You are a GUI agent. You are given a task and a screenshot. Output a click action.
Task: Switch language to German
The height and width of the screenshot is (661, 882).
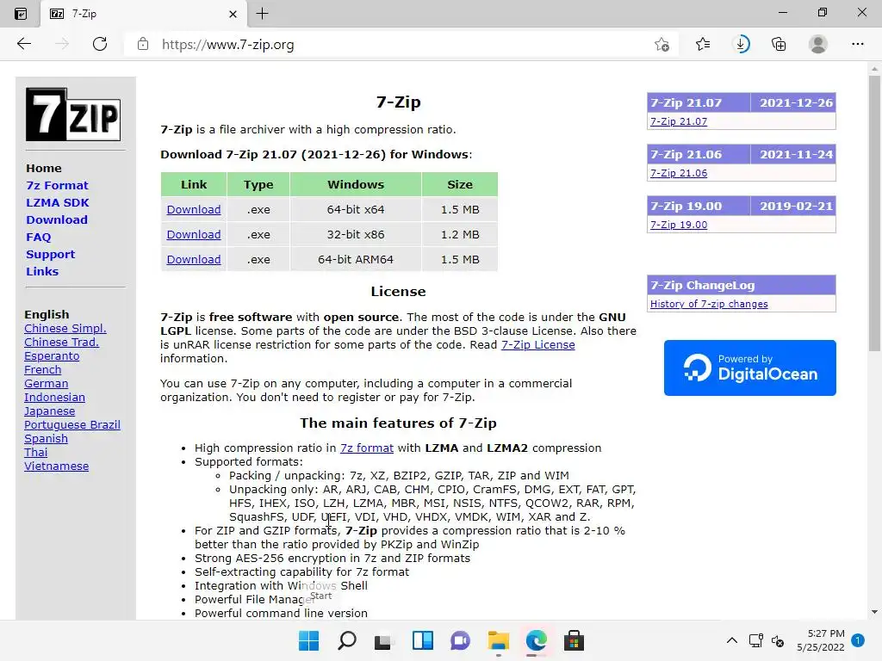tap(47, 384)
